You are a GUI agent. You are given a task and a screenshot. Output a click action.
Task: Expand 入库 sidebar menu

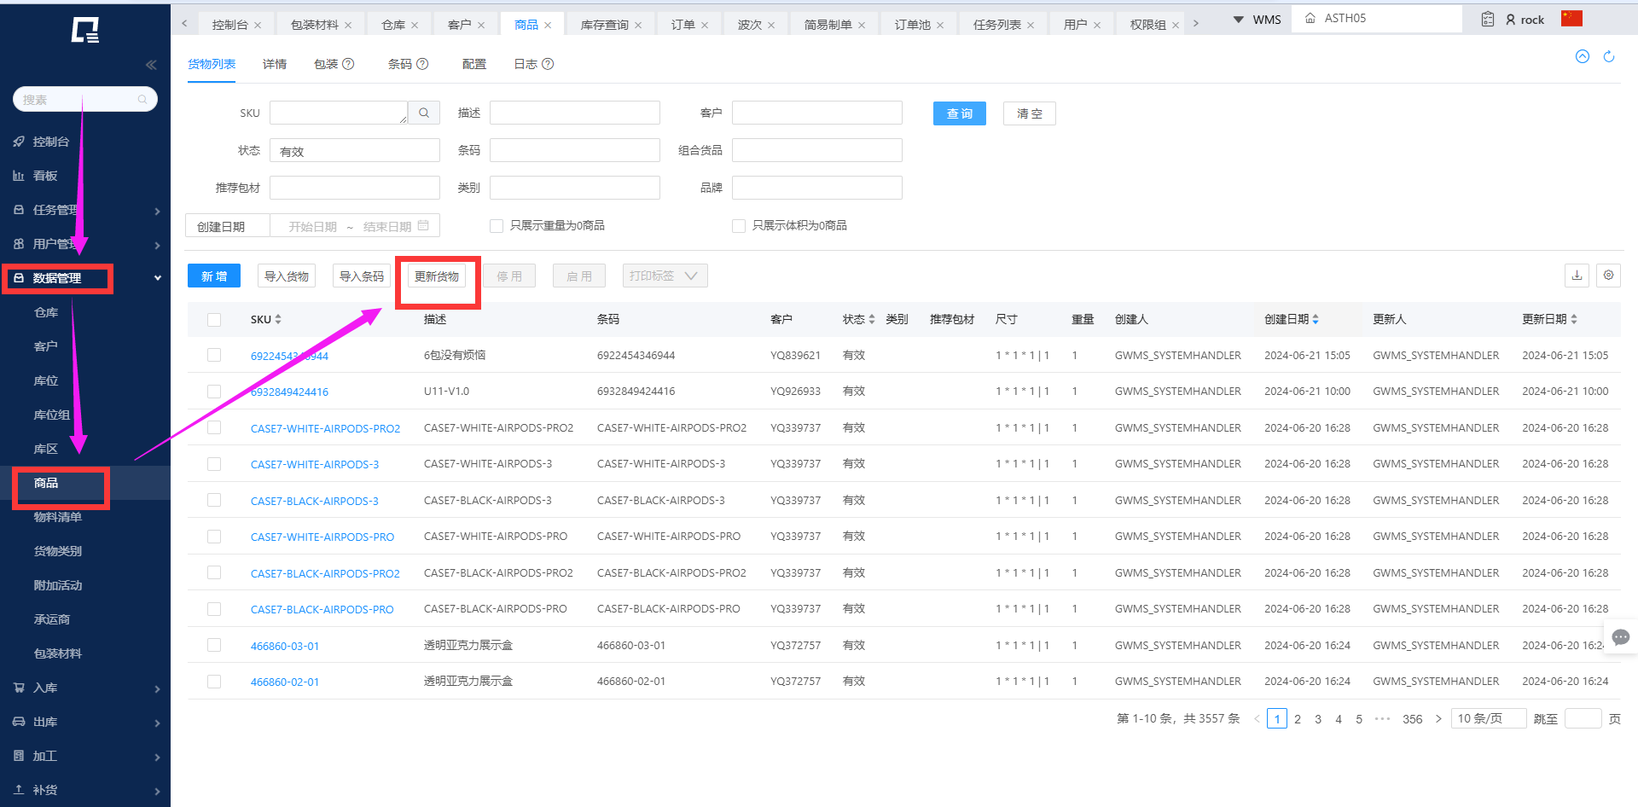pyautogui.click(x=85, y=688)
